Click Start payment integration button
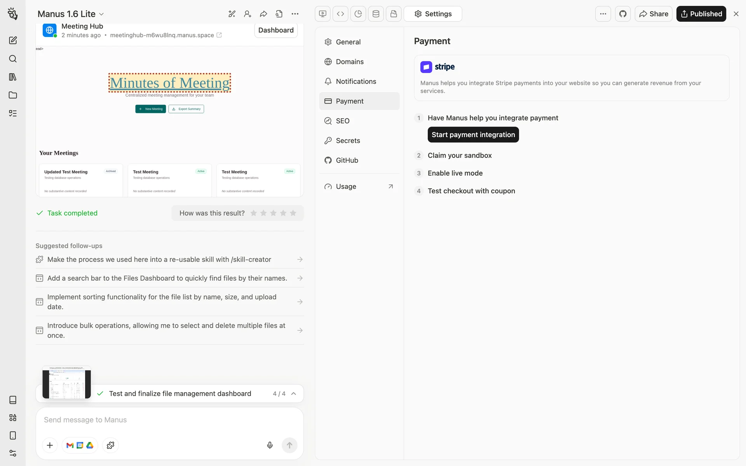This screenshot has height=466, width=746. [473, 135]
